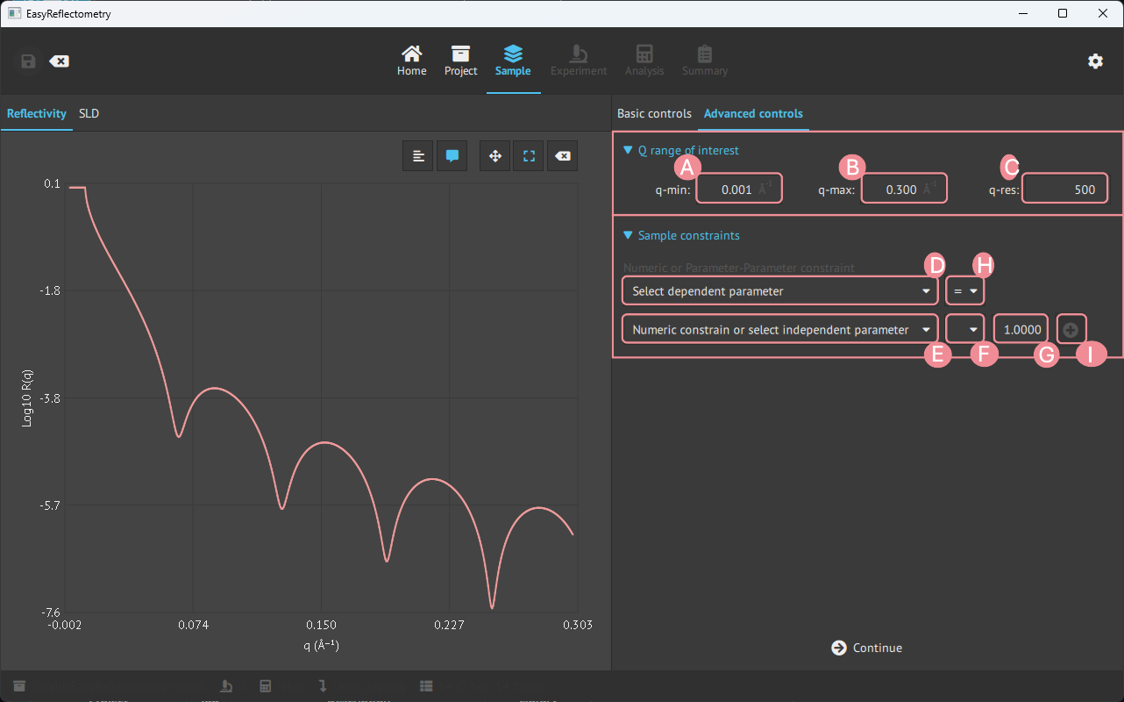Open the equals relation operator dropdown
Viewport: 1124px width, 702px height.
pyautogui.click(x=964, y=290)
